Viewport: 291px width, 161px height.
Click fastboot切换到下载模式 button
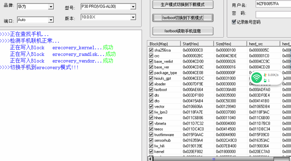tap(183, 18)
